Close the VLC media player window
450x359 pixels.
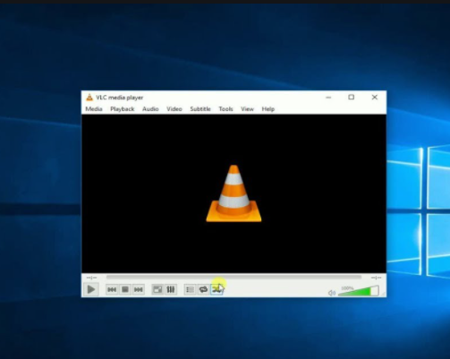[375, 98]
